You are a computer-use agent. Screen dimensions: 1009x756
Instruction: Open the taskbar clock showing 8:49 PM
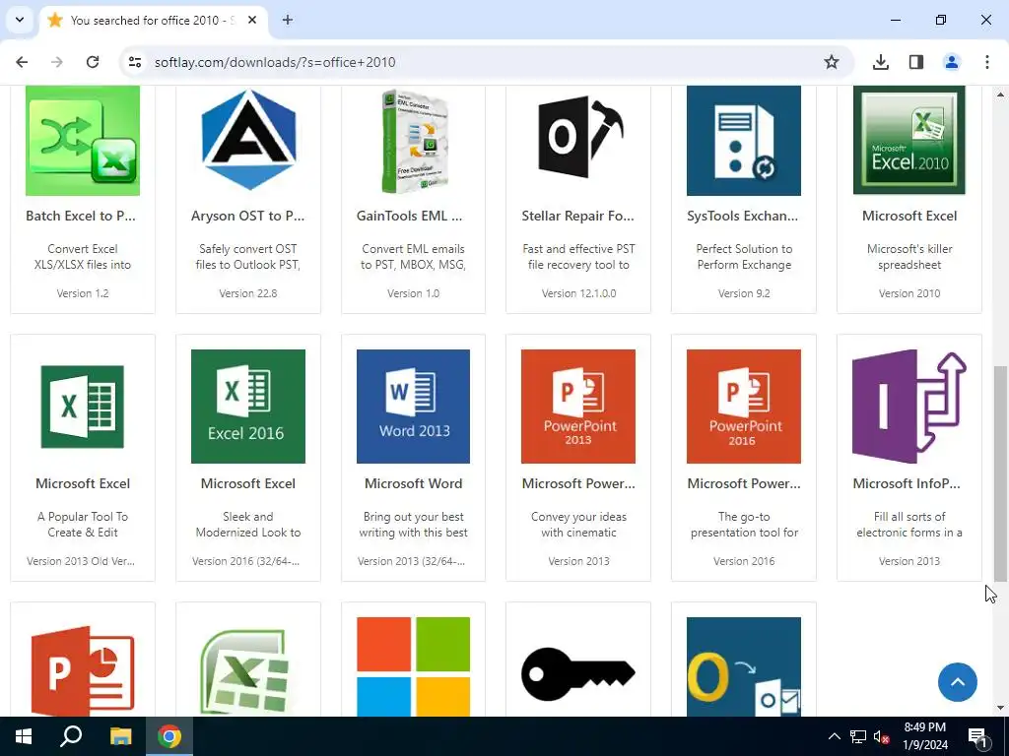tap(924, 736)
